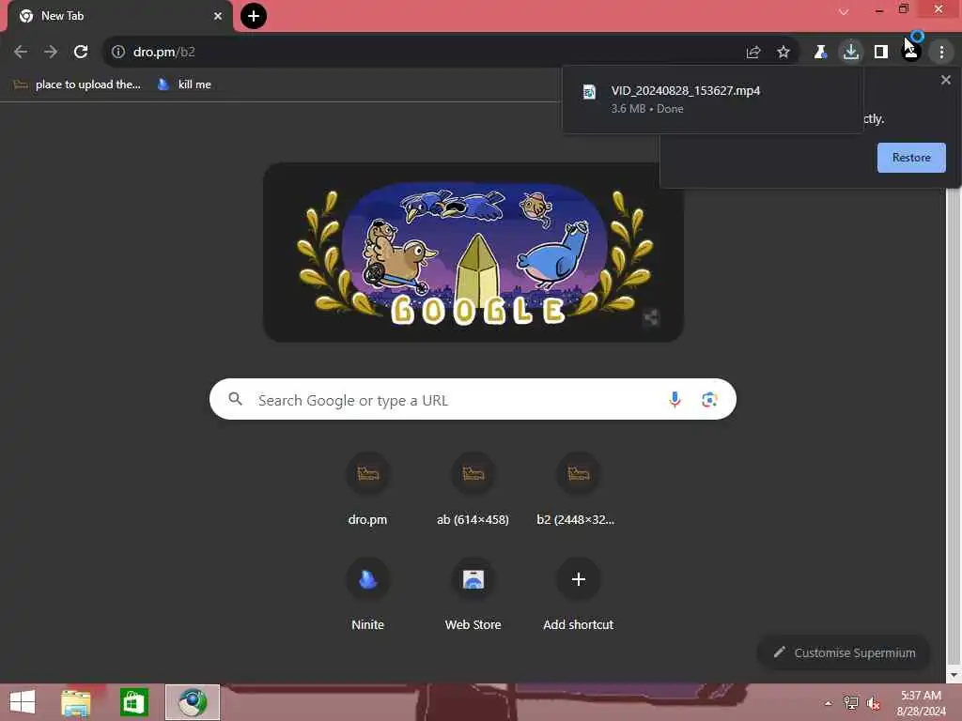Go forward with the forward arrow
This screenshot has height=721, width=962.
51,53
